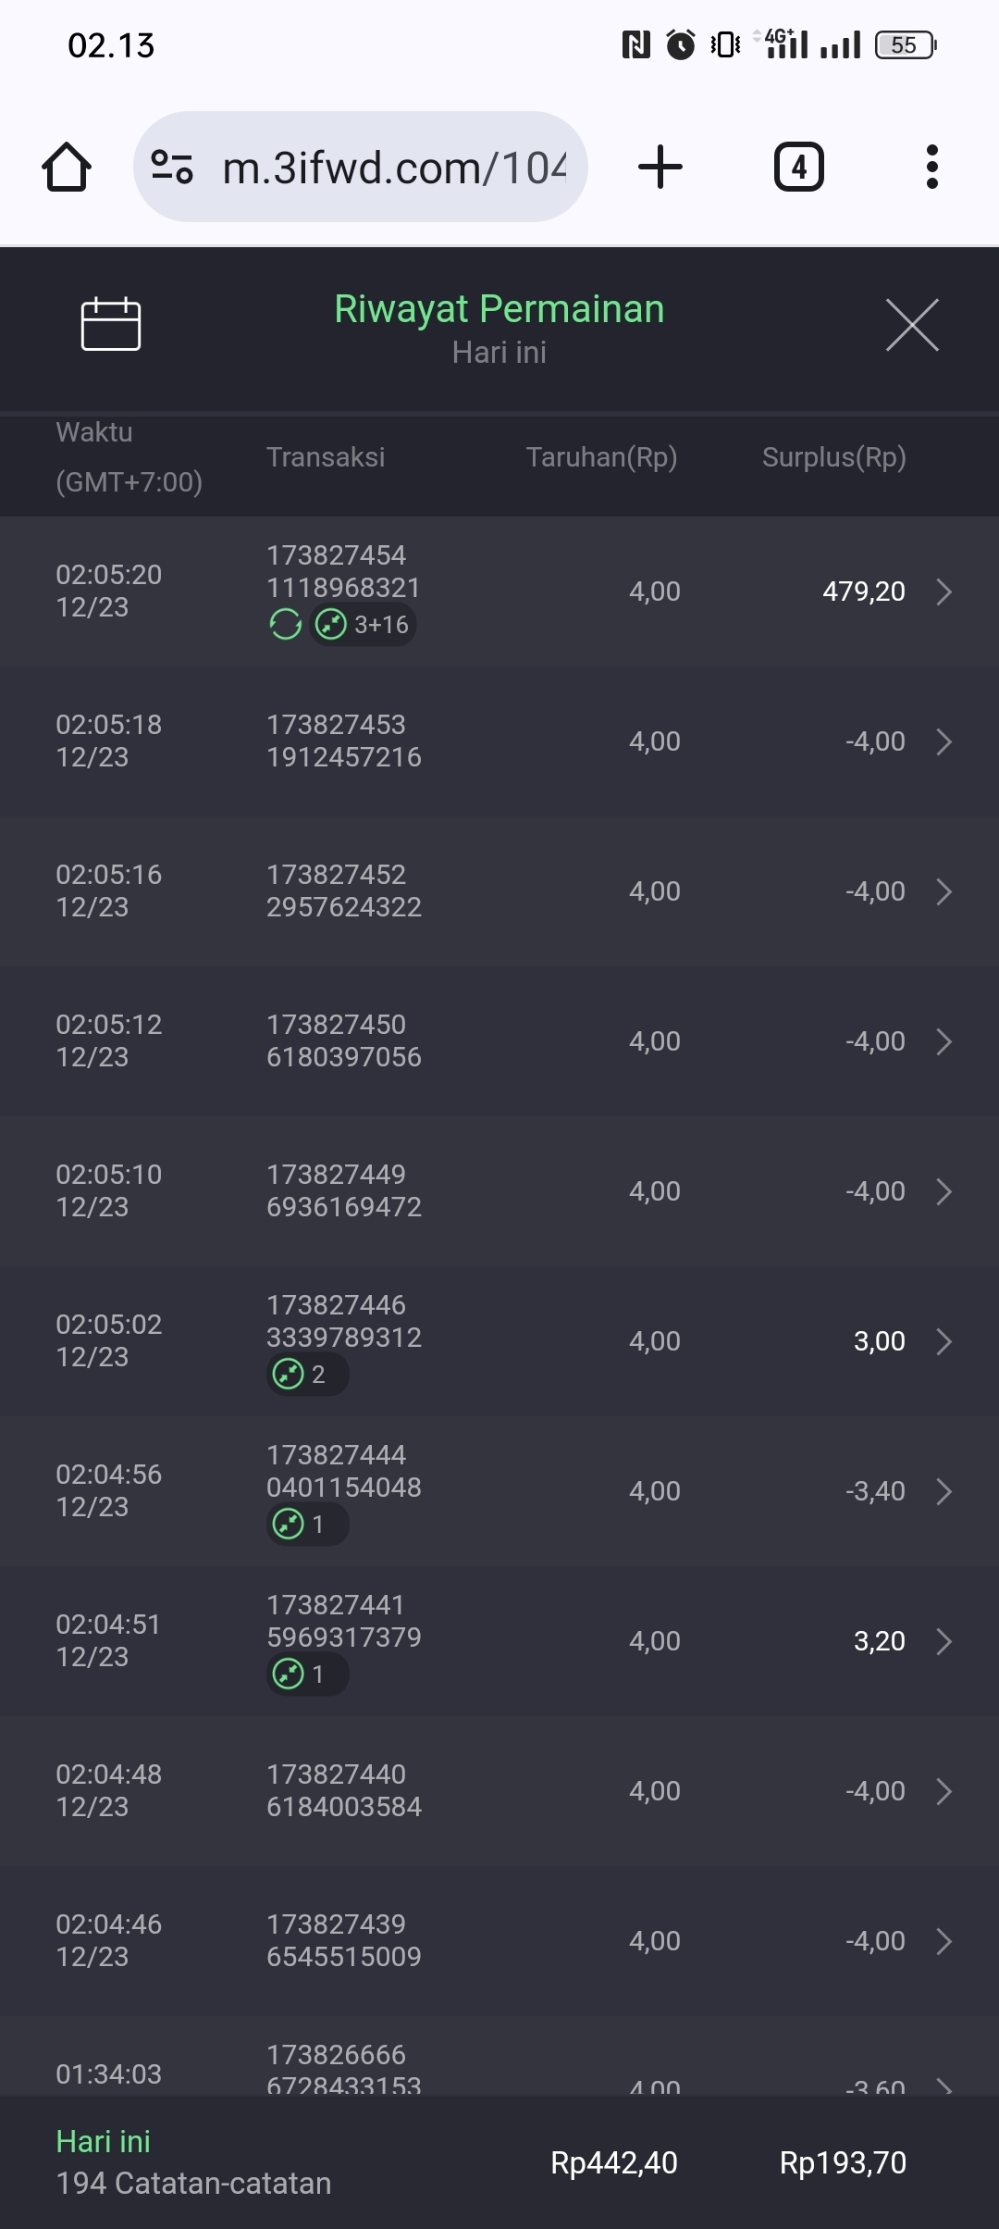Open the calendar date picker icon
This screenshot has width=999, height=2229.
point(111,325)
